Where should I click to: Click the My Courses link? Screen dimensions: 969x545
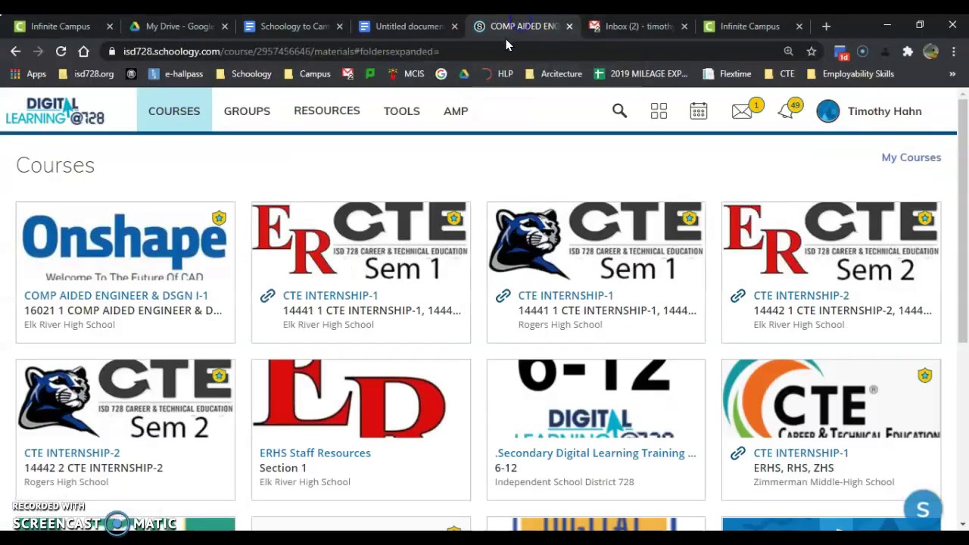point(911,157)
